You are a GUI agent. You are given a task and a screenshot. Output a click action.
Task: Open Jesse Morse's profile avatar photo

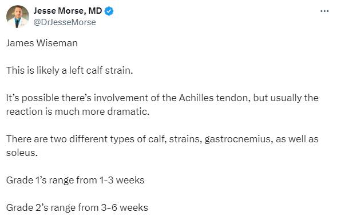(x=18, y=17)
